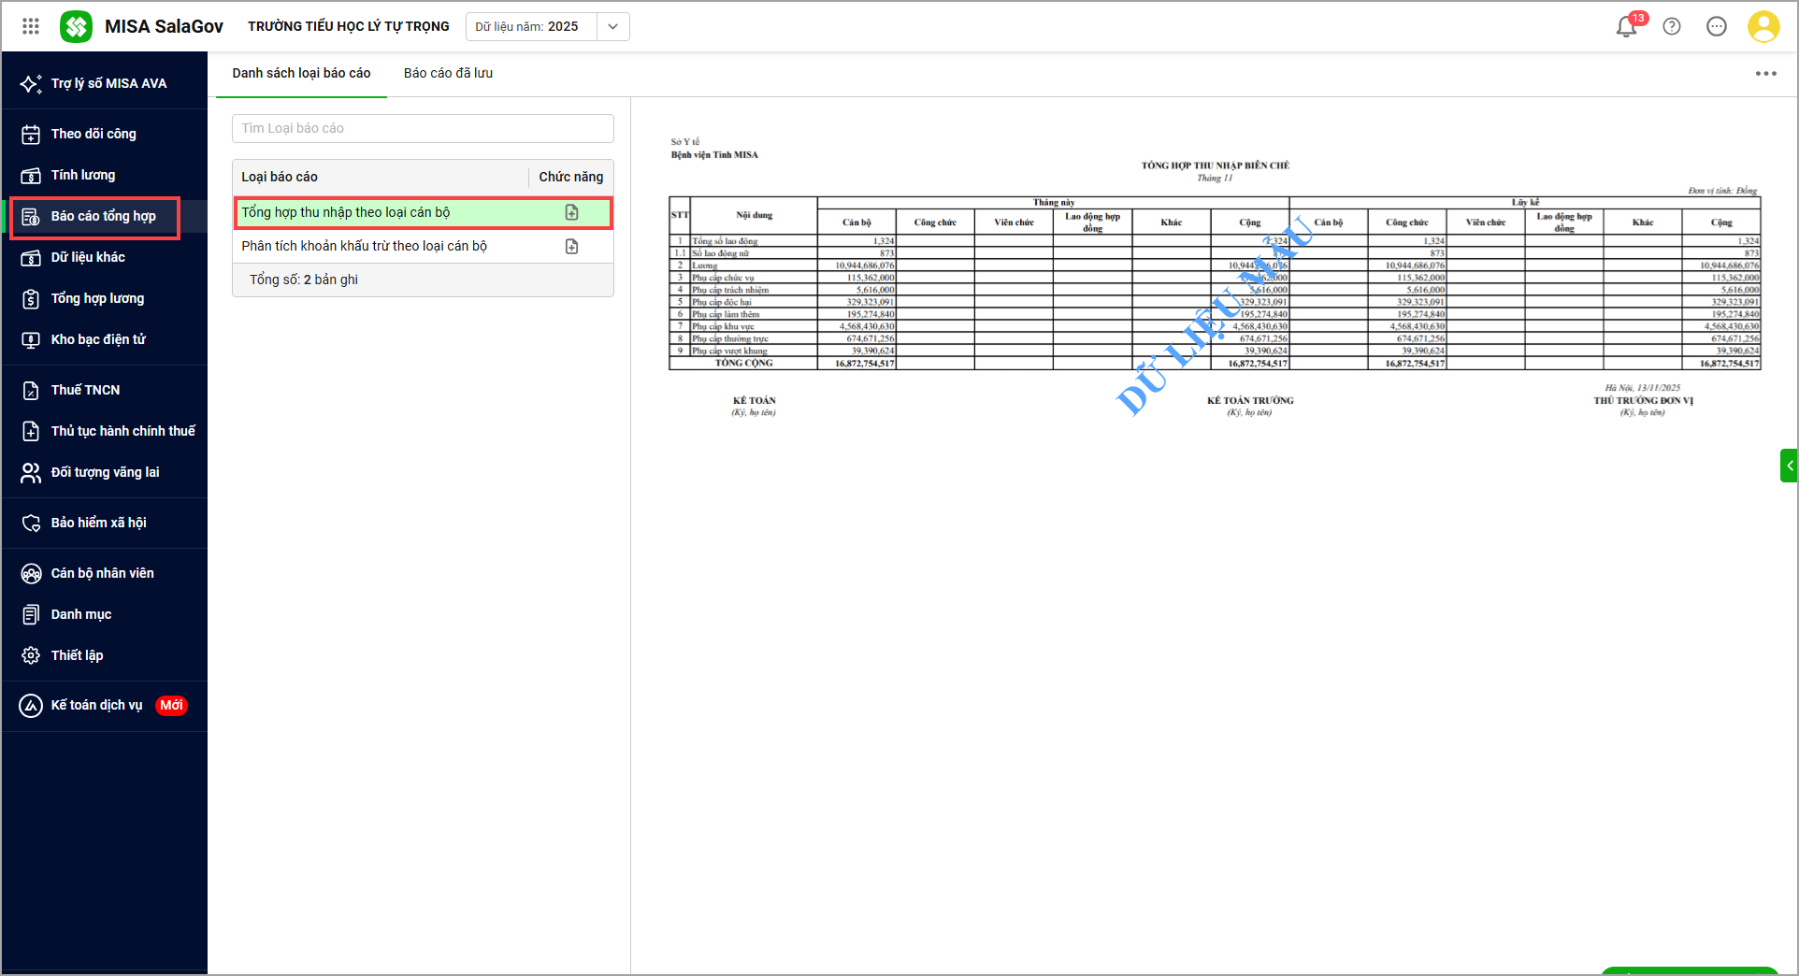Open the help question mark icon
This screenshot has height=976, width=1799.
click(x=1672, y=27)
